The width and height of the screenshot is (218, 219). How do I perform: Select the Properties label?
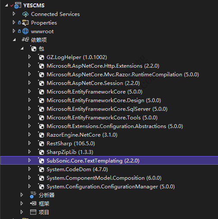pos(44,23)
